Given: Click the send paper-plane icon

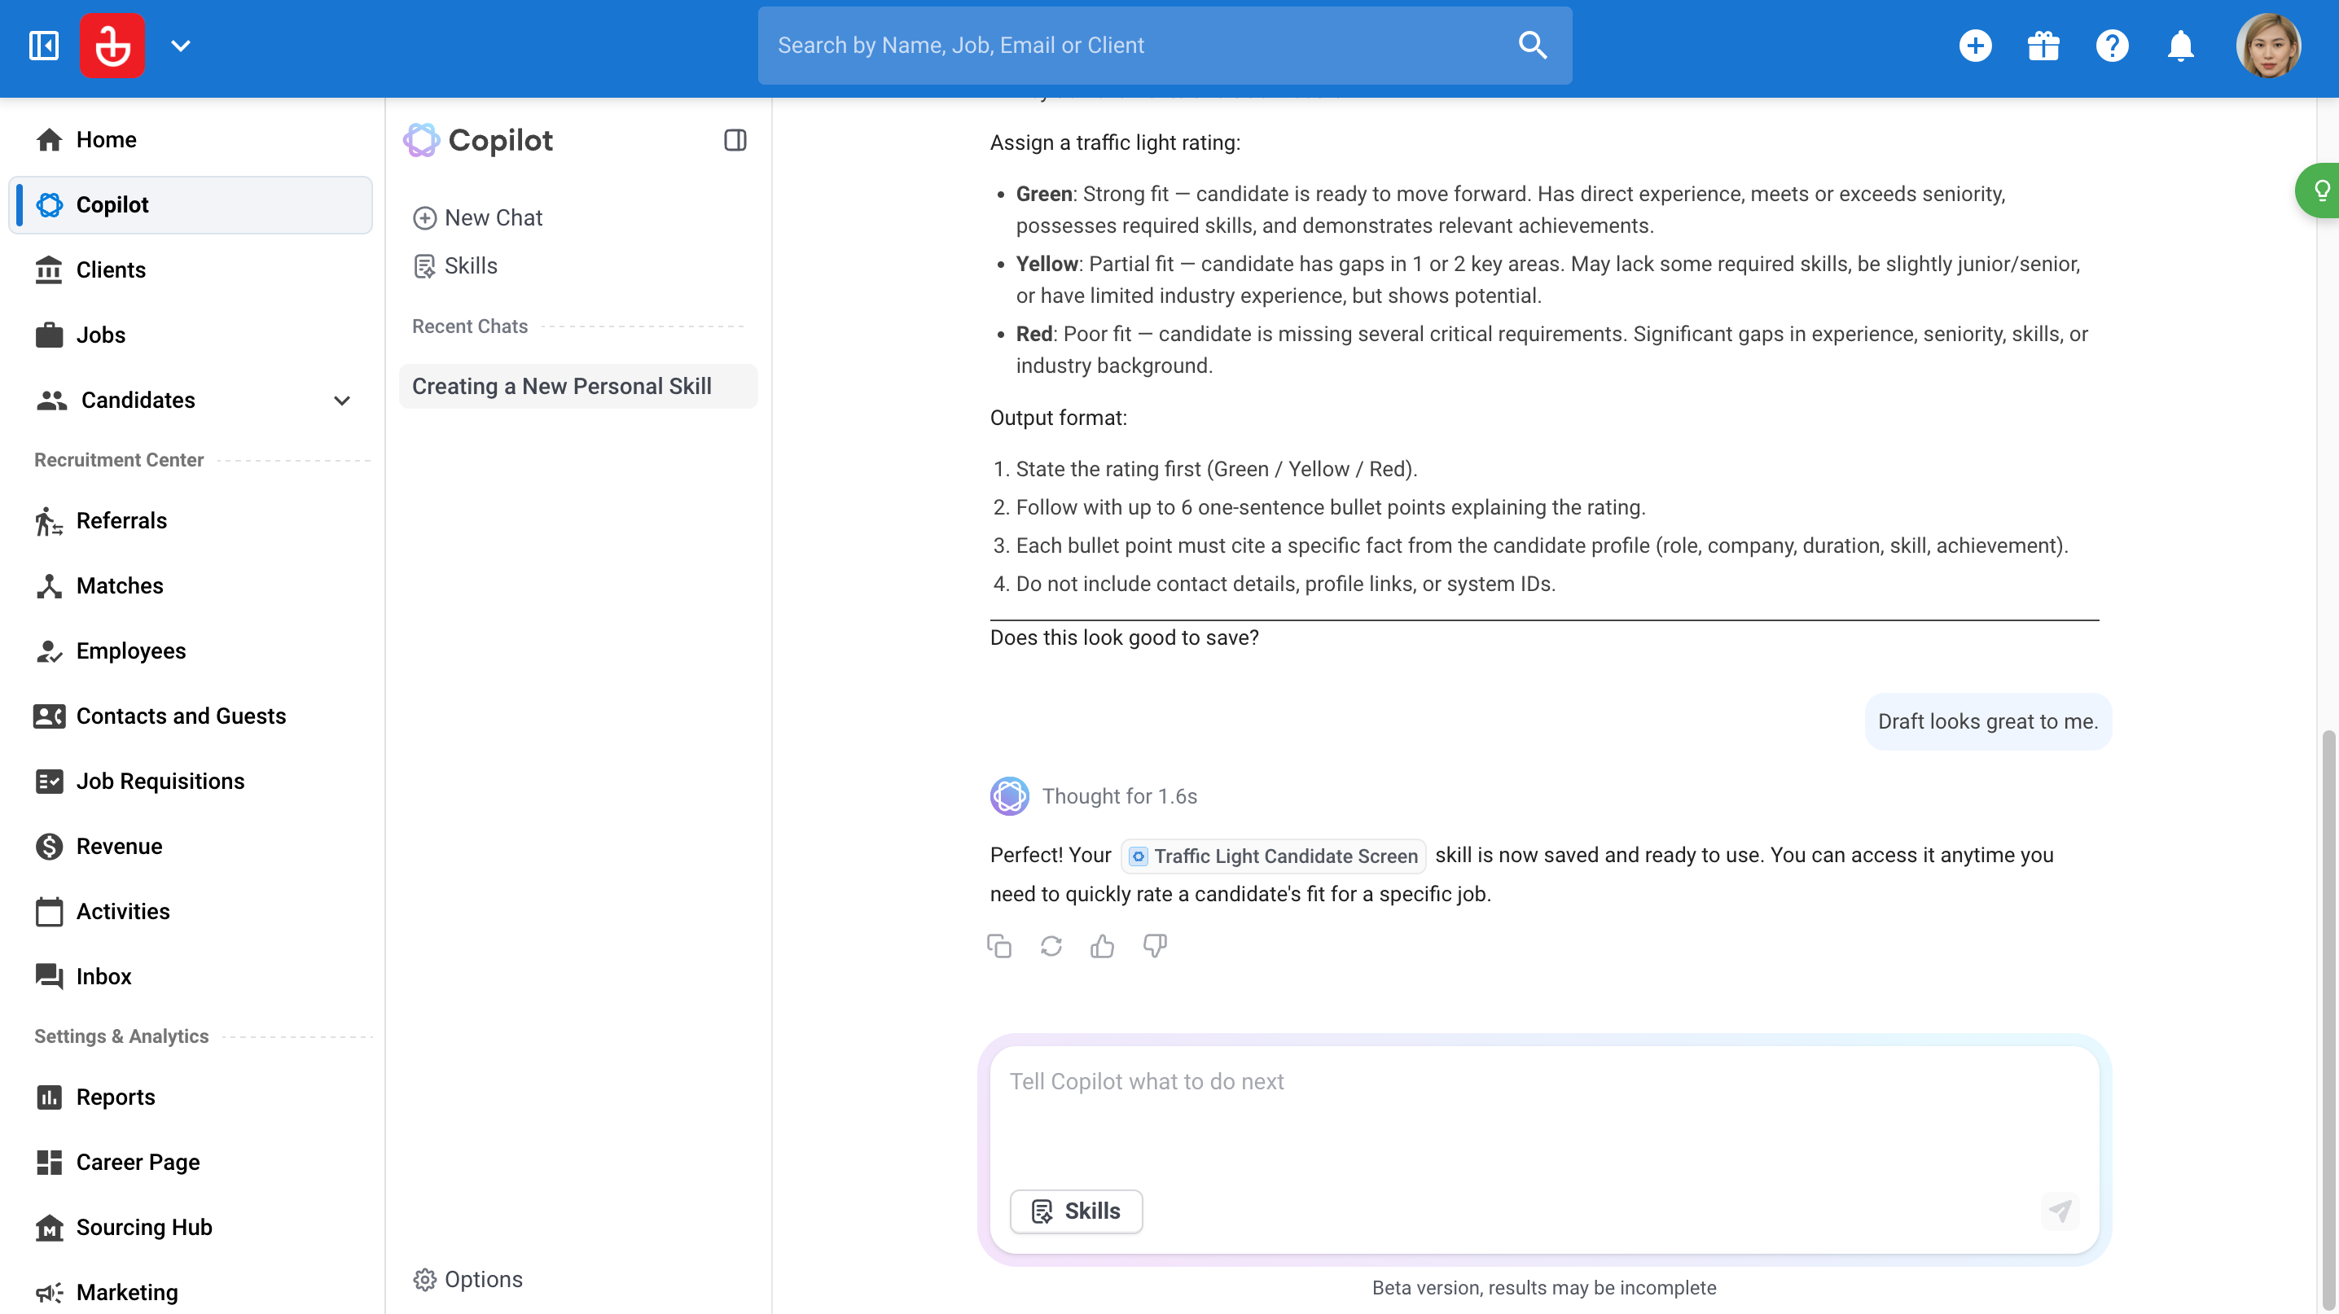Looking at the screenshot, I should (2060, 1211).
